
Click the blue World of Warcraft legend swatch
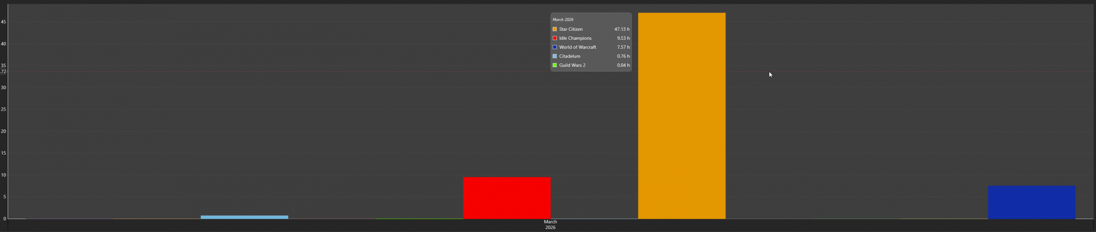pos(554,47)
